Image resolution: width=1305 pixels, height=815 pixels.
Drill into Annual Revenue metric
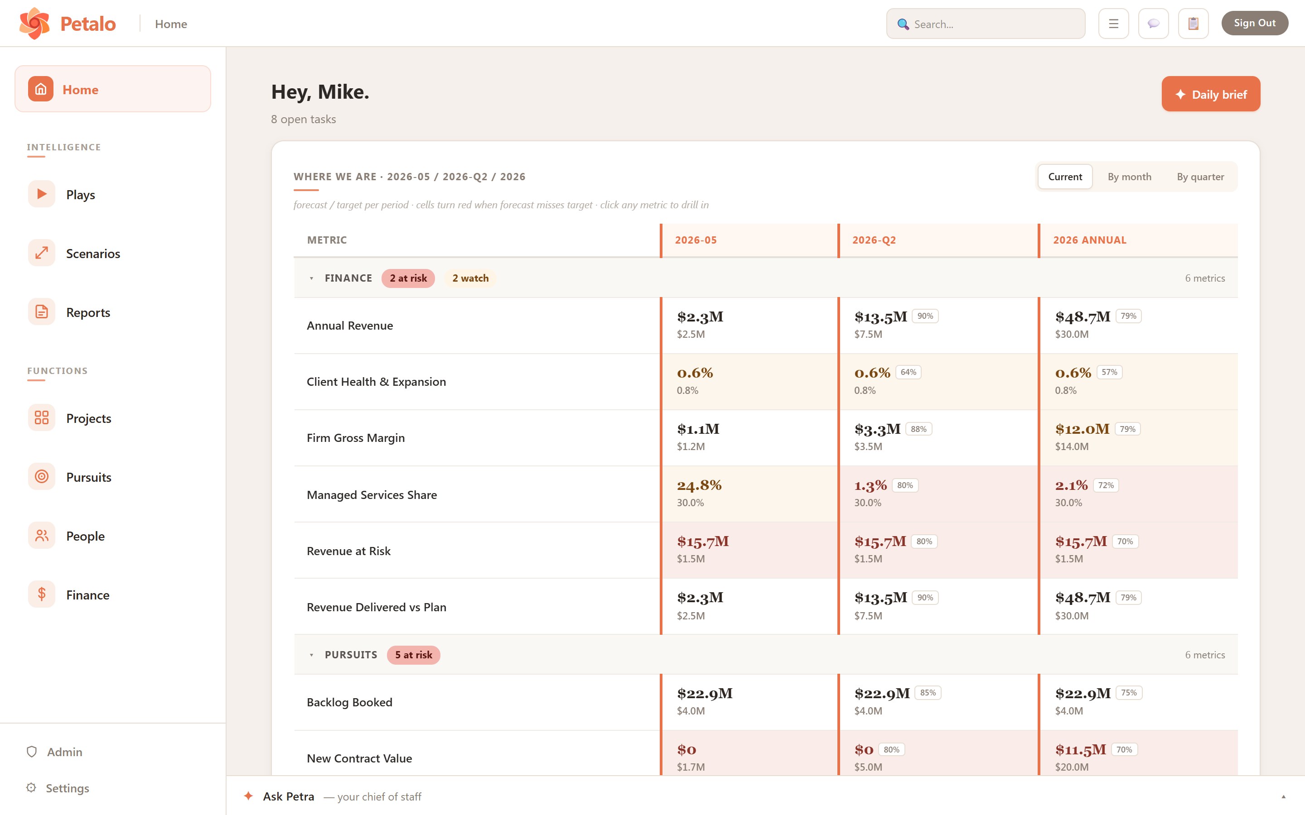pos(350,326)
